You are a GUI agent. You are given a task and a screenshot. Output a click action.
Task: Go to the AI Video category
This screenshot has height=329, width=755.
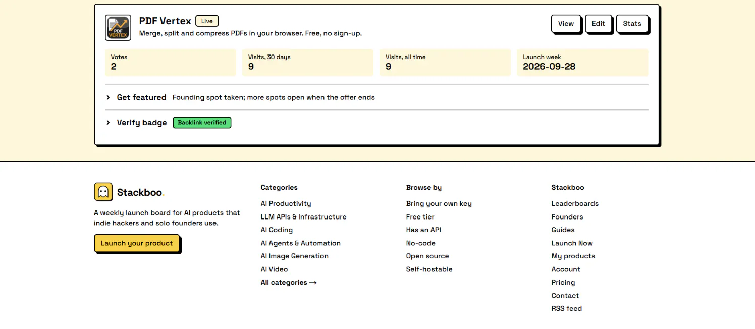(274, 269)
